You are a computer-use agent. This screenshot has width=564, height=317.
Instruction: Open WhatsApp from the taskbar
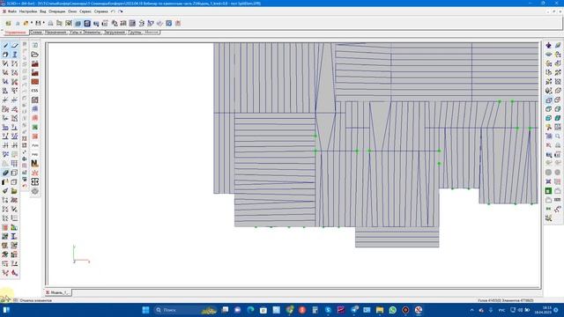[392, 310]
